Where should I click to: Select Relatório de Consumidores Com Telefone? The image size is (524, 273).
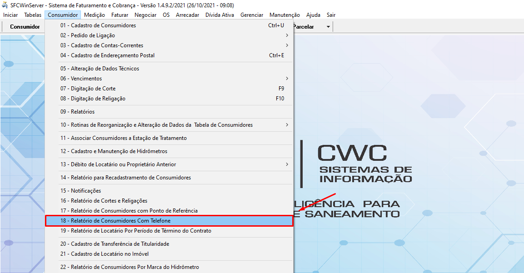169,221
